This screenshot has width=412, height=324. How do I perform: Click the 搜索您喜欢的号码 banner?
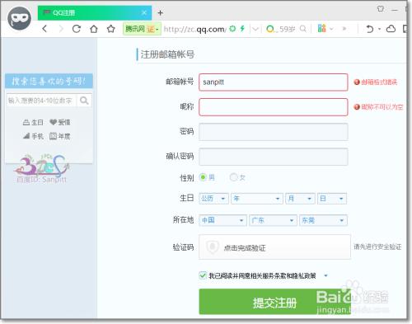pos(49,81)
